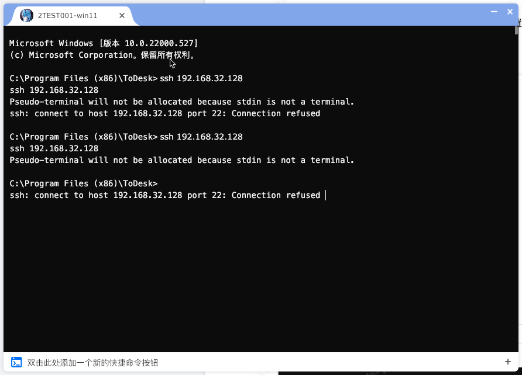Select the 2TEST001-win11 tab

coord(67,16)
